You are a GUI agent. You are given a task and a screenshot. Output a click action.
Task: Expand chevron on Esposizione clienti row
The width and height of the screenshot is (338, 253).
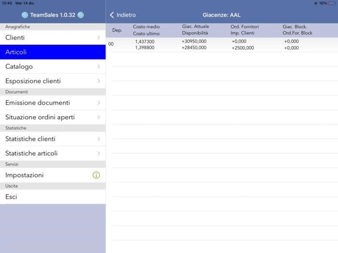coord(99,81)
